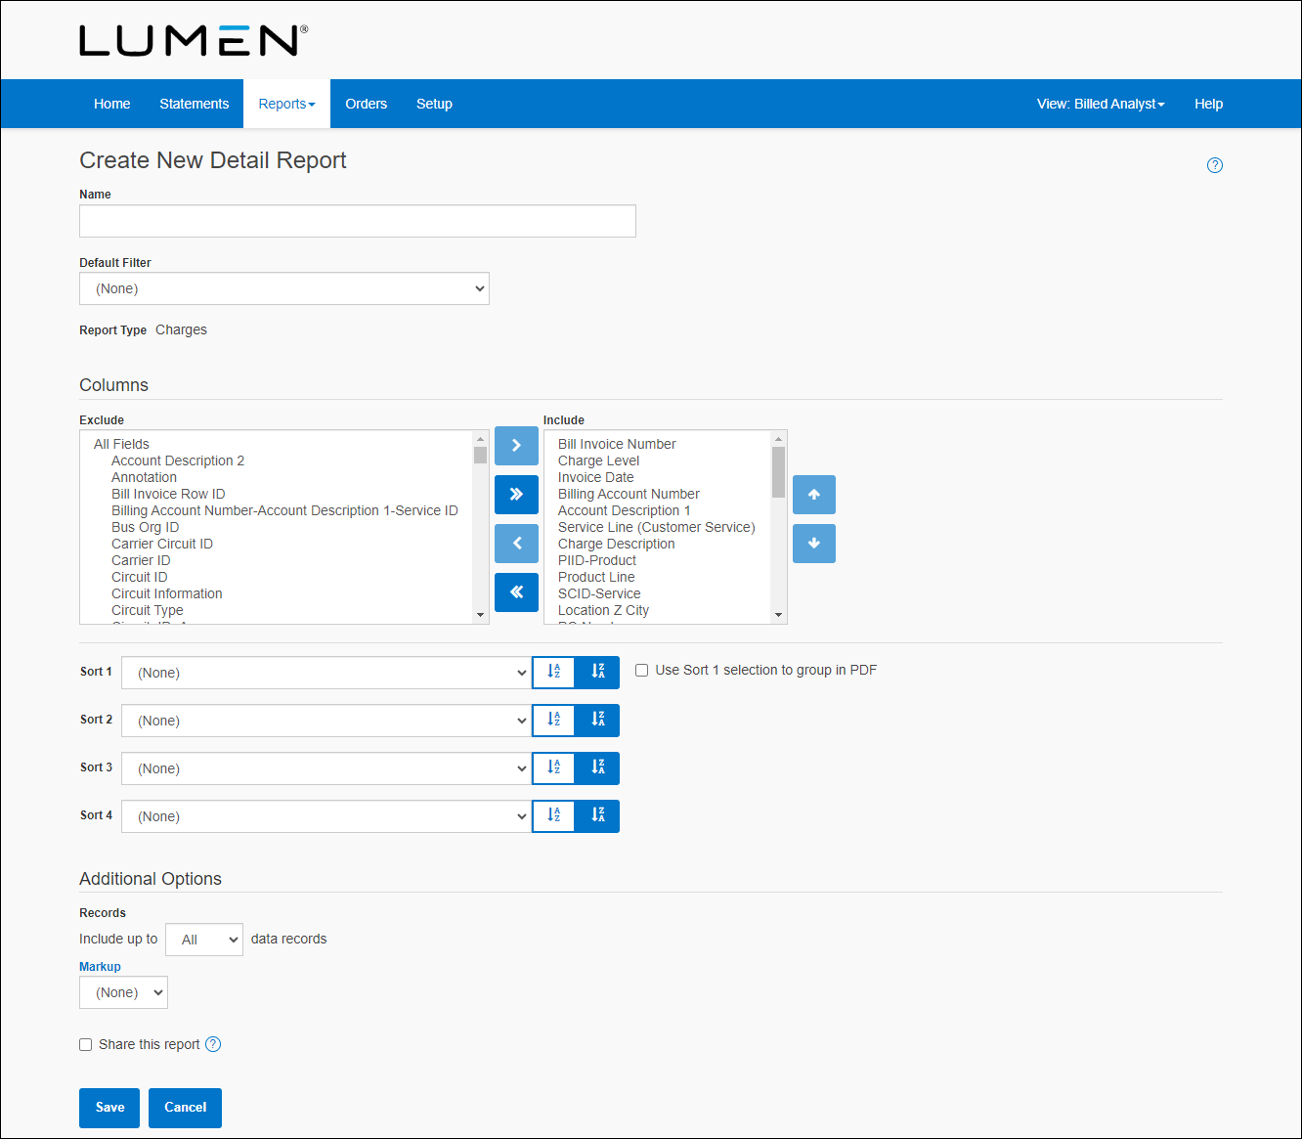Screen dimensions: 1302x1139
Task: Select Invoice Date in Include list
Action: tap(595, 477)
